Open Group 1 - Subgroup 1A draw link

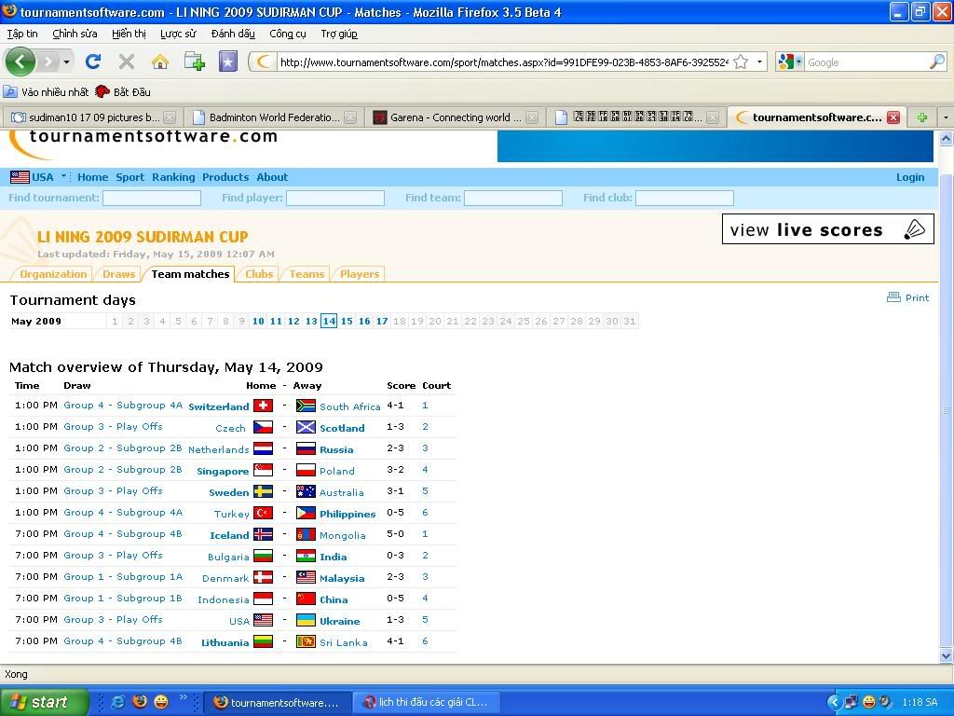click(123, 576)
